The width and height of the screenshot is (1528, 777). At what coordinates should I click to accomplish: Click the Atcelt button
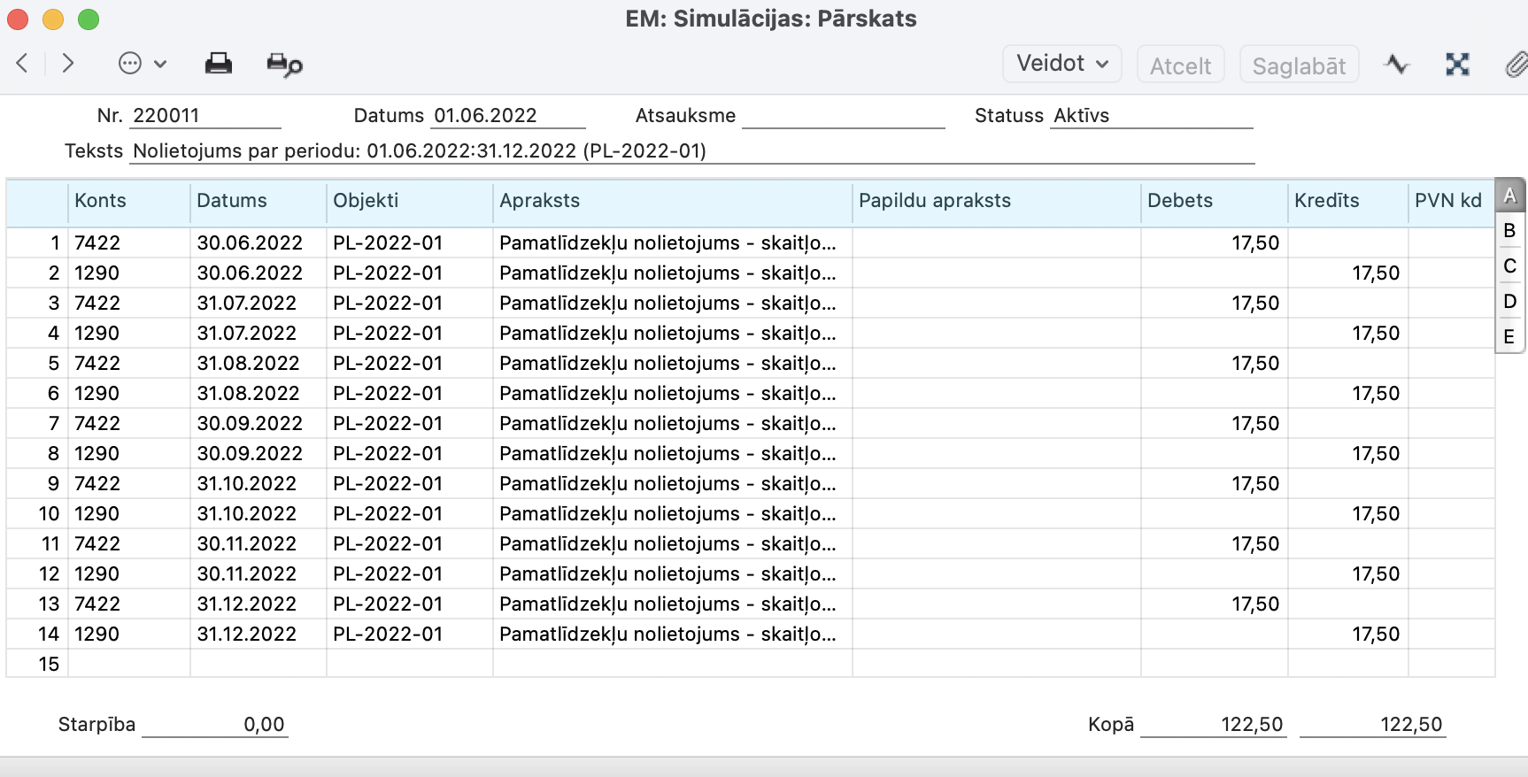tap(1180, 65)
